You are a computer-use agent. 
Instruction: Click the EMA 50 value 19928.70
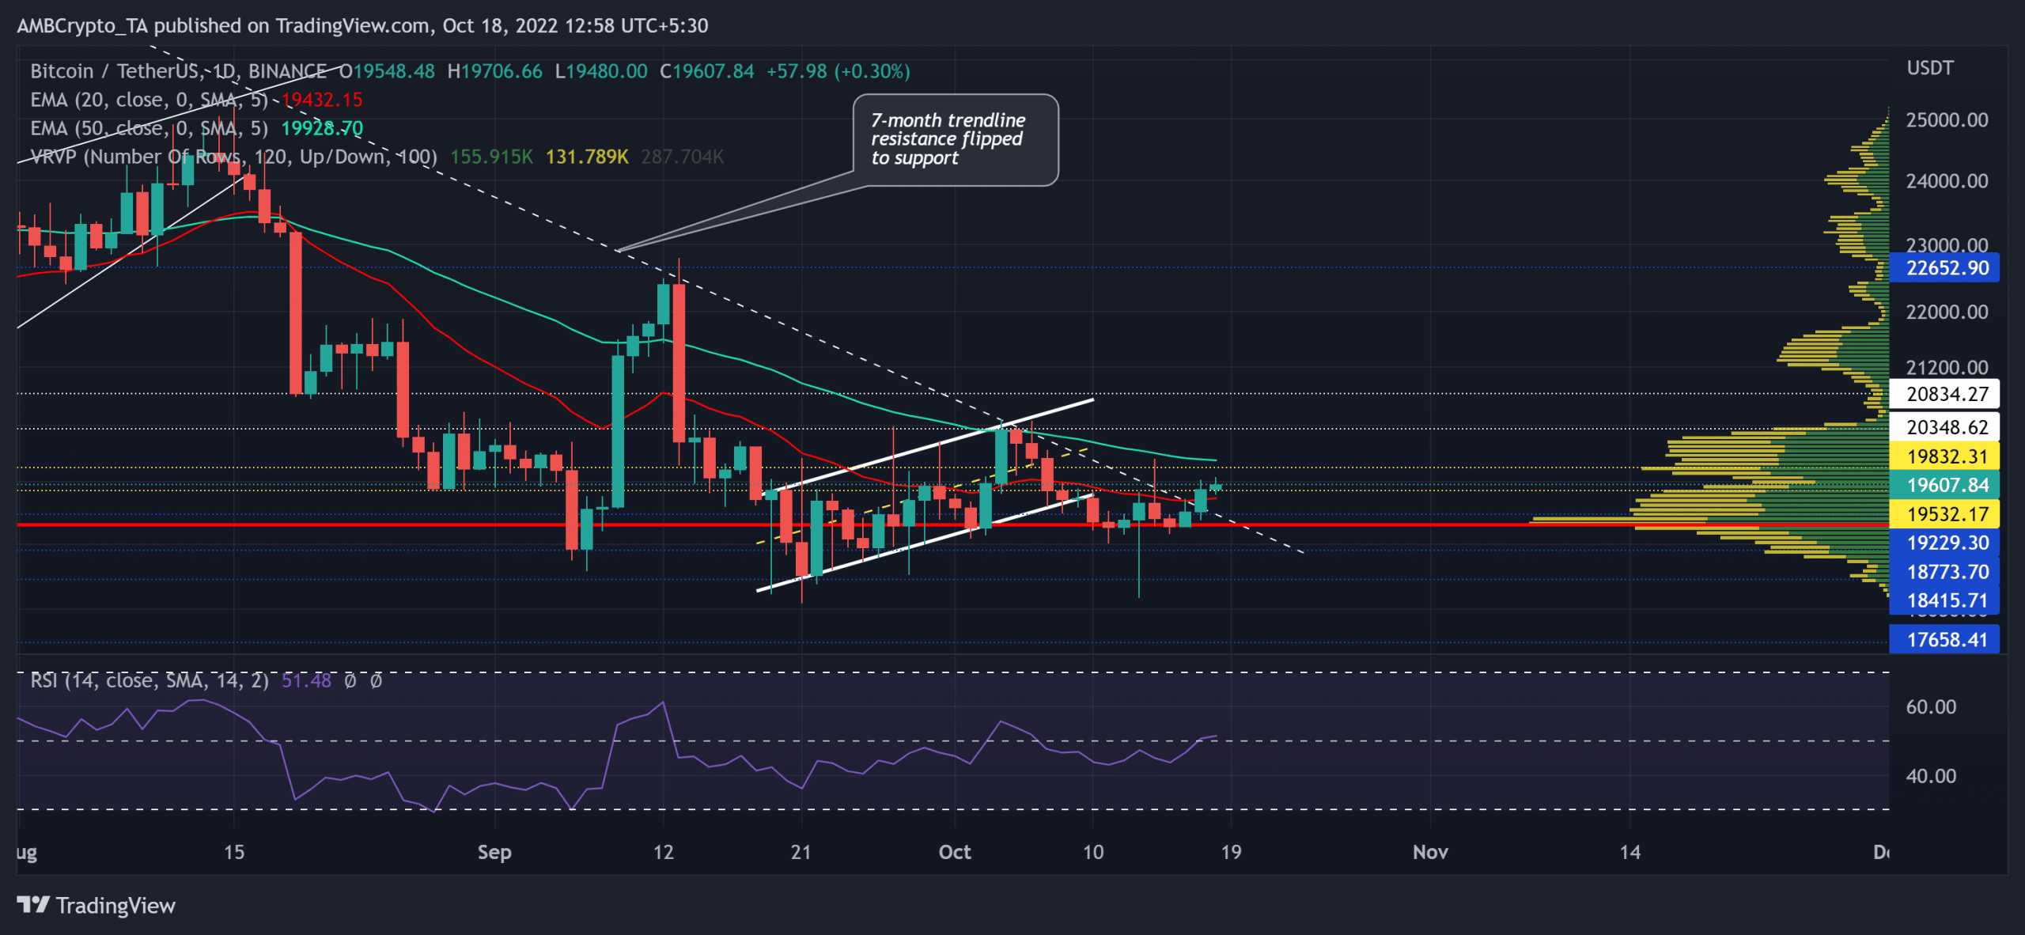tap(322, 128)
